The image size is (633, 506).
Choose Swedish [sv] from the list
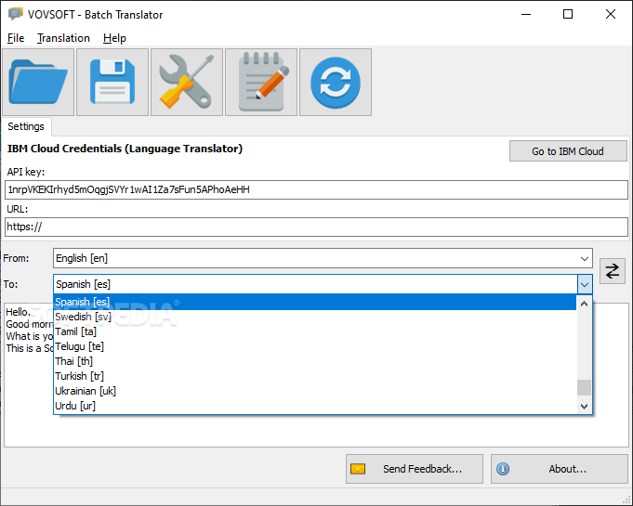coord(315,317)
